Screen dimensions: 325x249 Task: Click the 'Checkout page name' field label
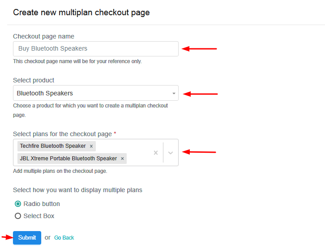click(x=43, y=36)
